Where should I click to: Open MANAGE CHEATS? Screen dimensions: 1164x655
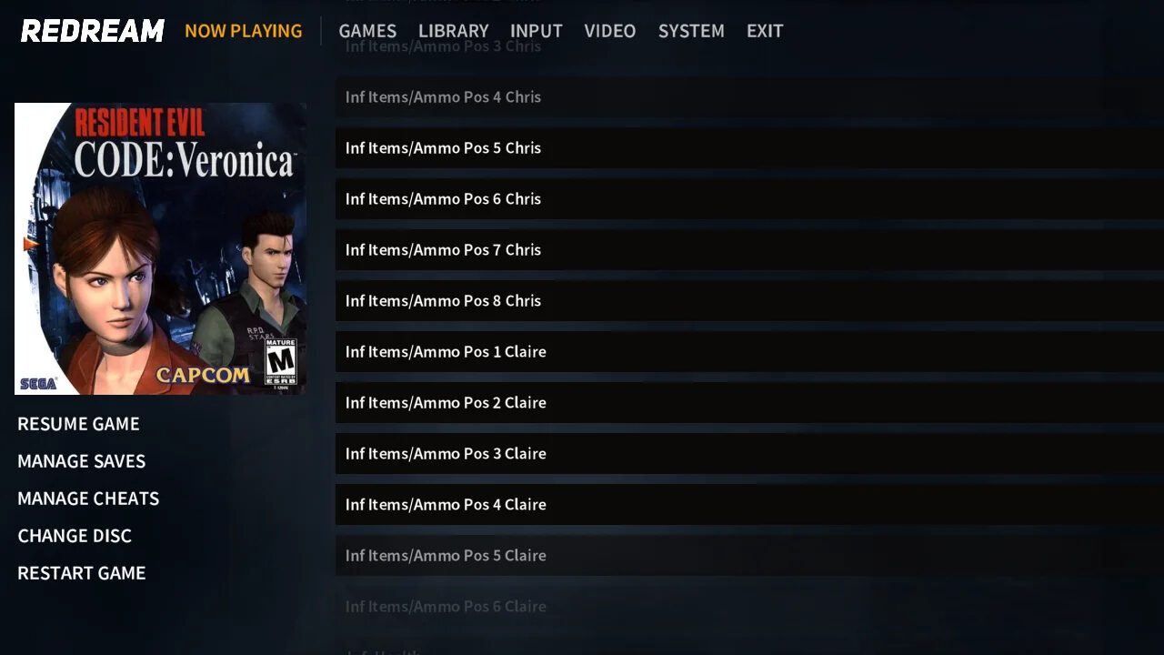coord(88,499)
